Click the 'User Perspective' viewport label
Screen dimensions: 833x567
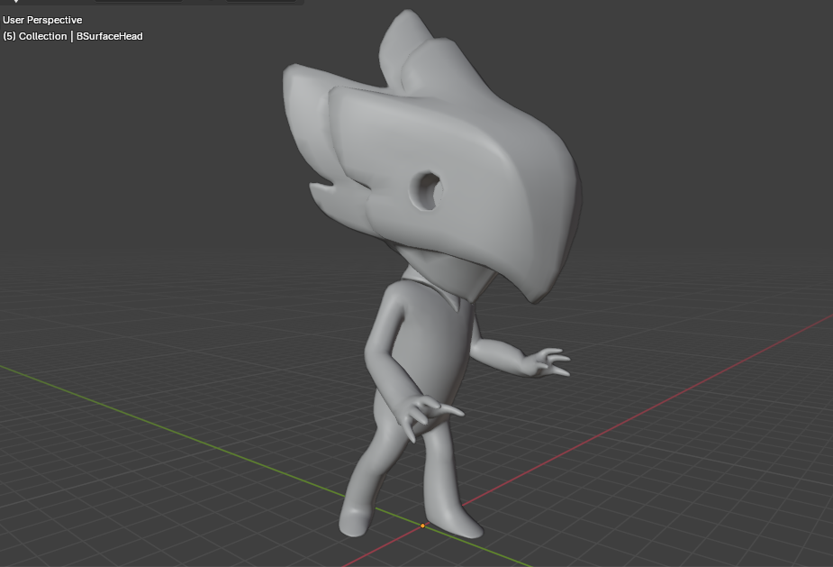[x=42, y=20]
